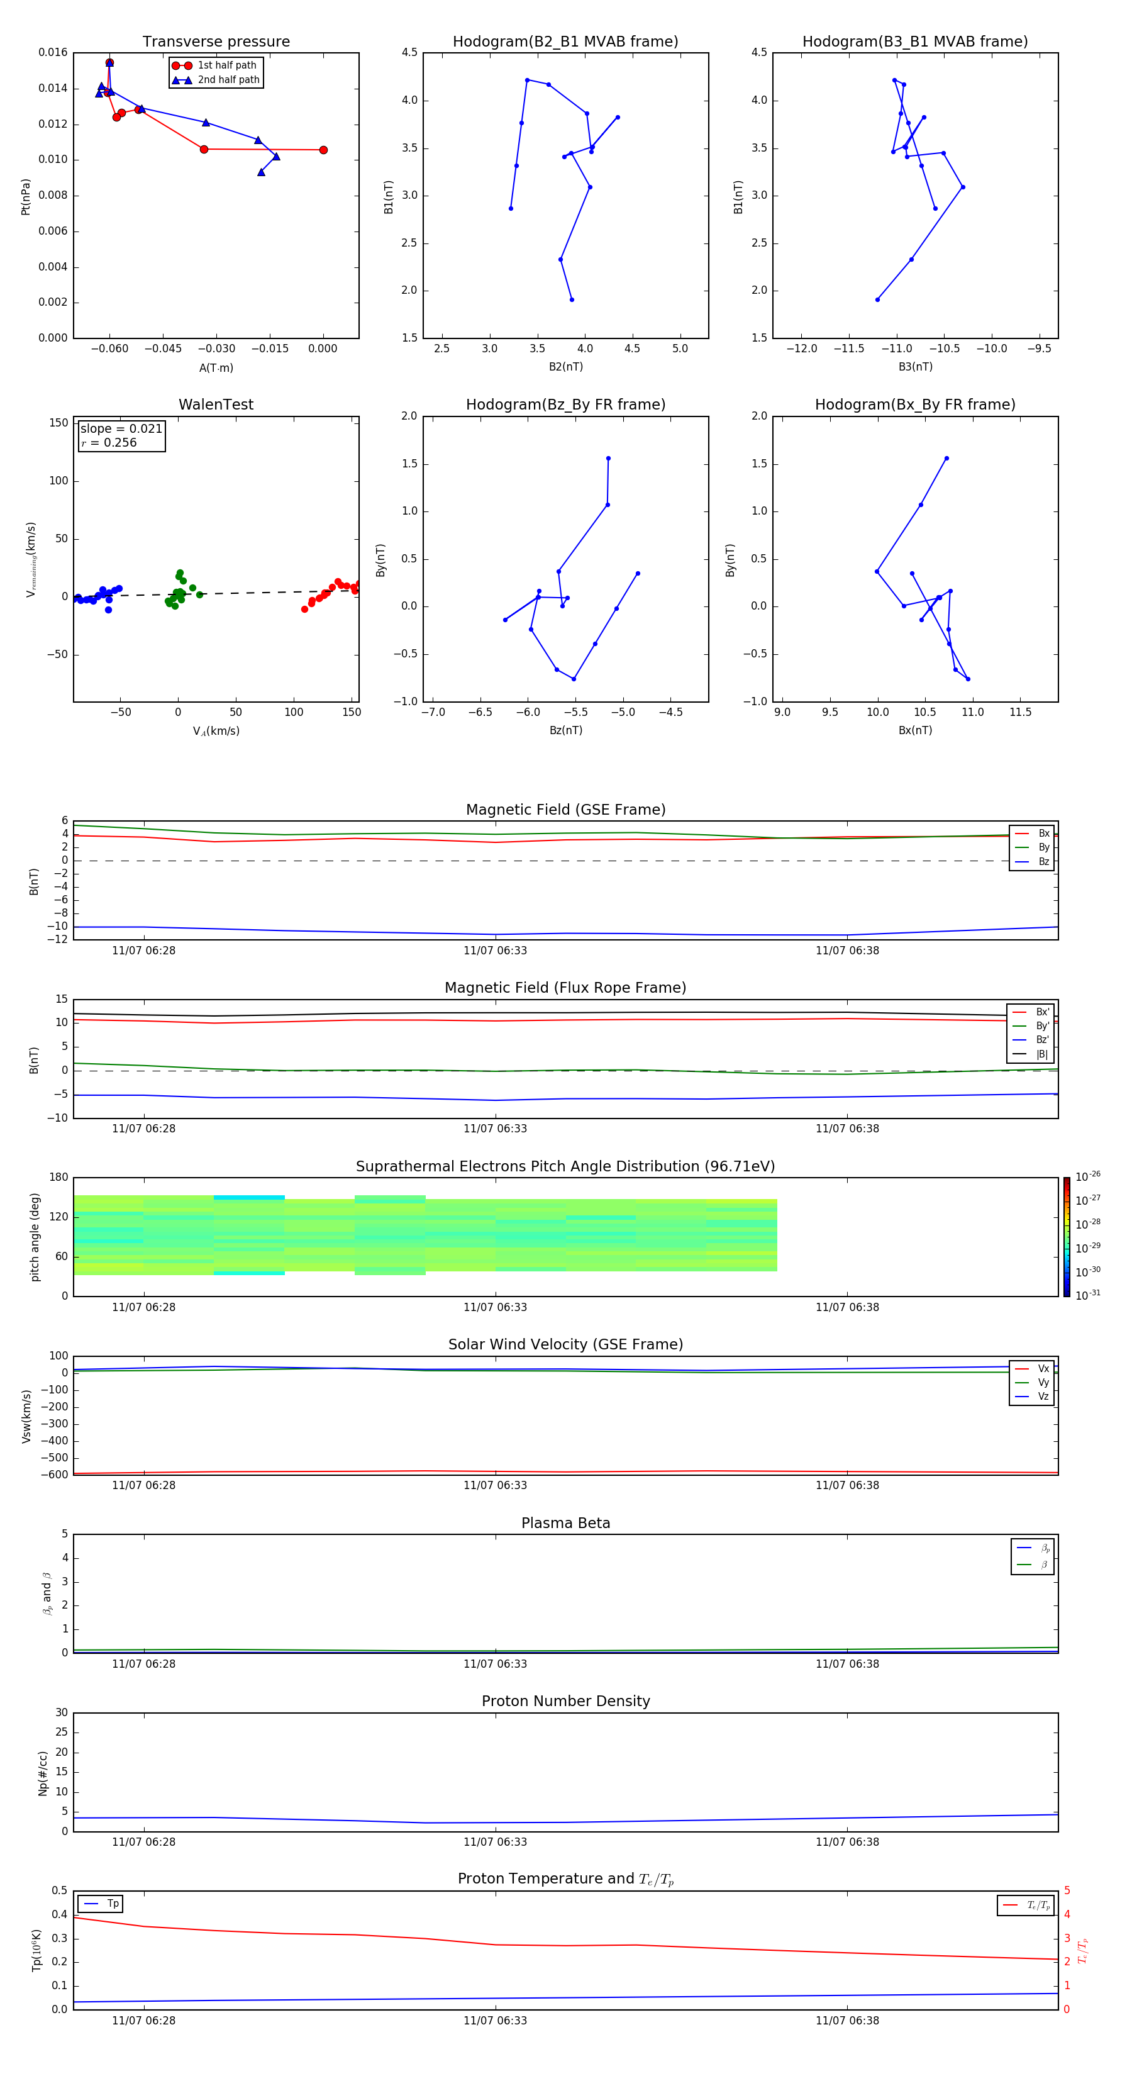Click the "2nd half path" legend entry
Screen dimensions: 1132x2076
pos(215,80)
